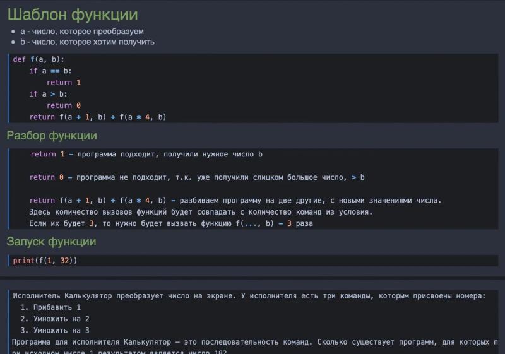This screenshot has width=505, height=354.
Task: Click the line Здесь количество вызовов функций
Action: click(x=201, y=212)
